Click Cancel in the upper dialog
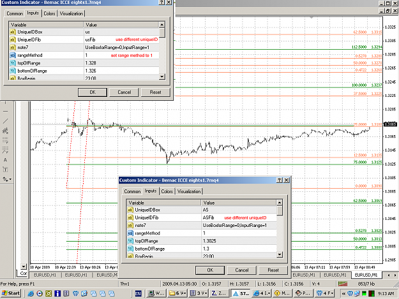The width and height of the screenshot is (399, 299). pos(124,92)
